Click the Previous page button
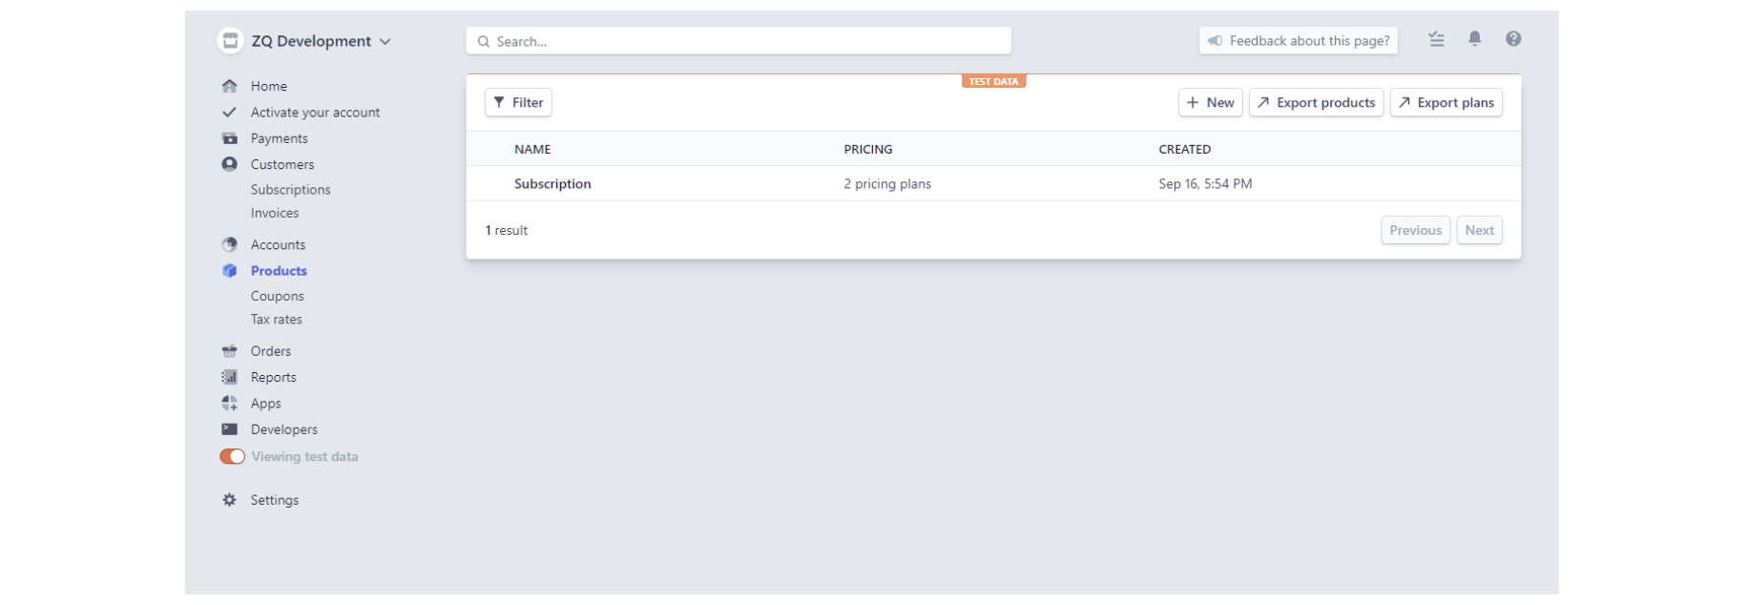Screen dimensions: 1746x605 (1416, 230)
